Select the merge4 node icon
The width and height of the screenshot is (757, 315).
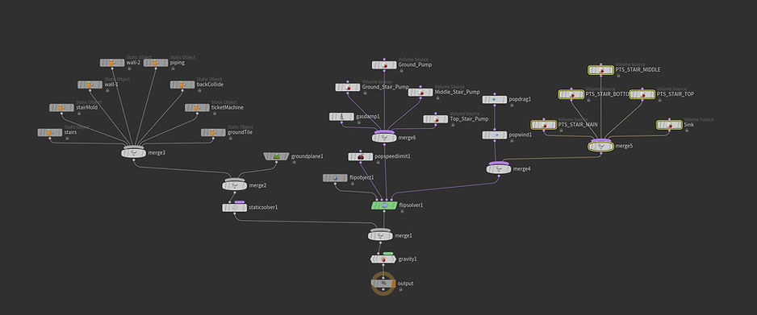[x=498, y=169]
